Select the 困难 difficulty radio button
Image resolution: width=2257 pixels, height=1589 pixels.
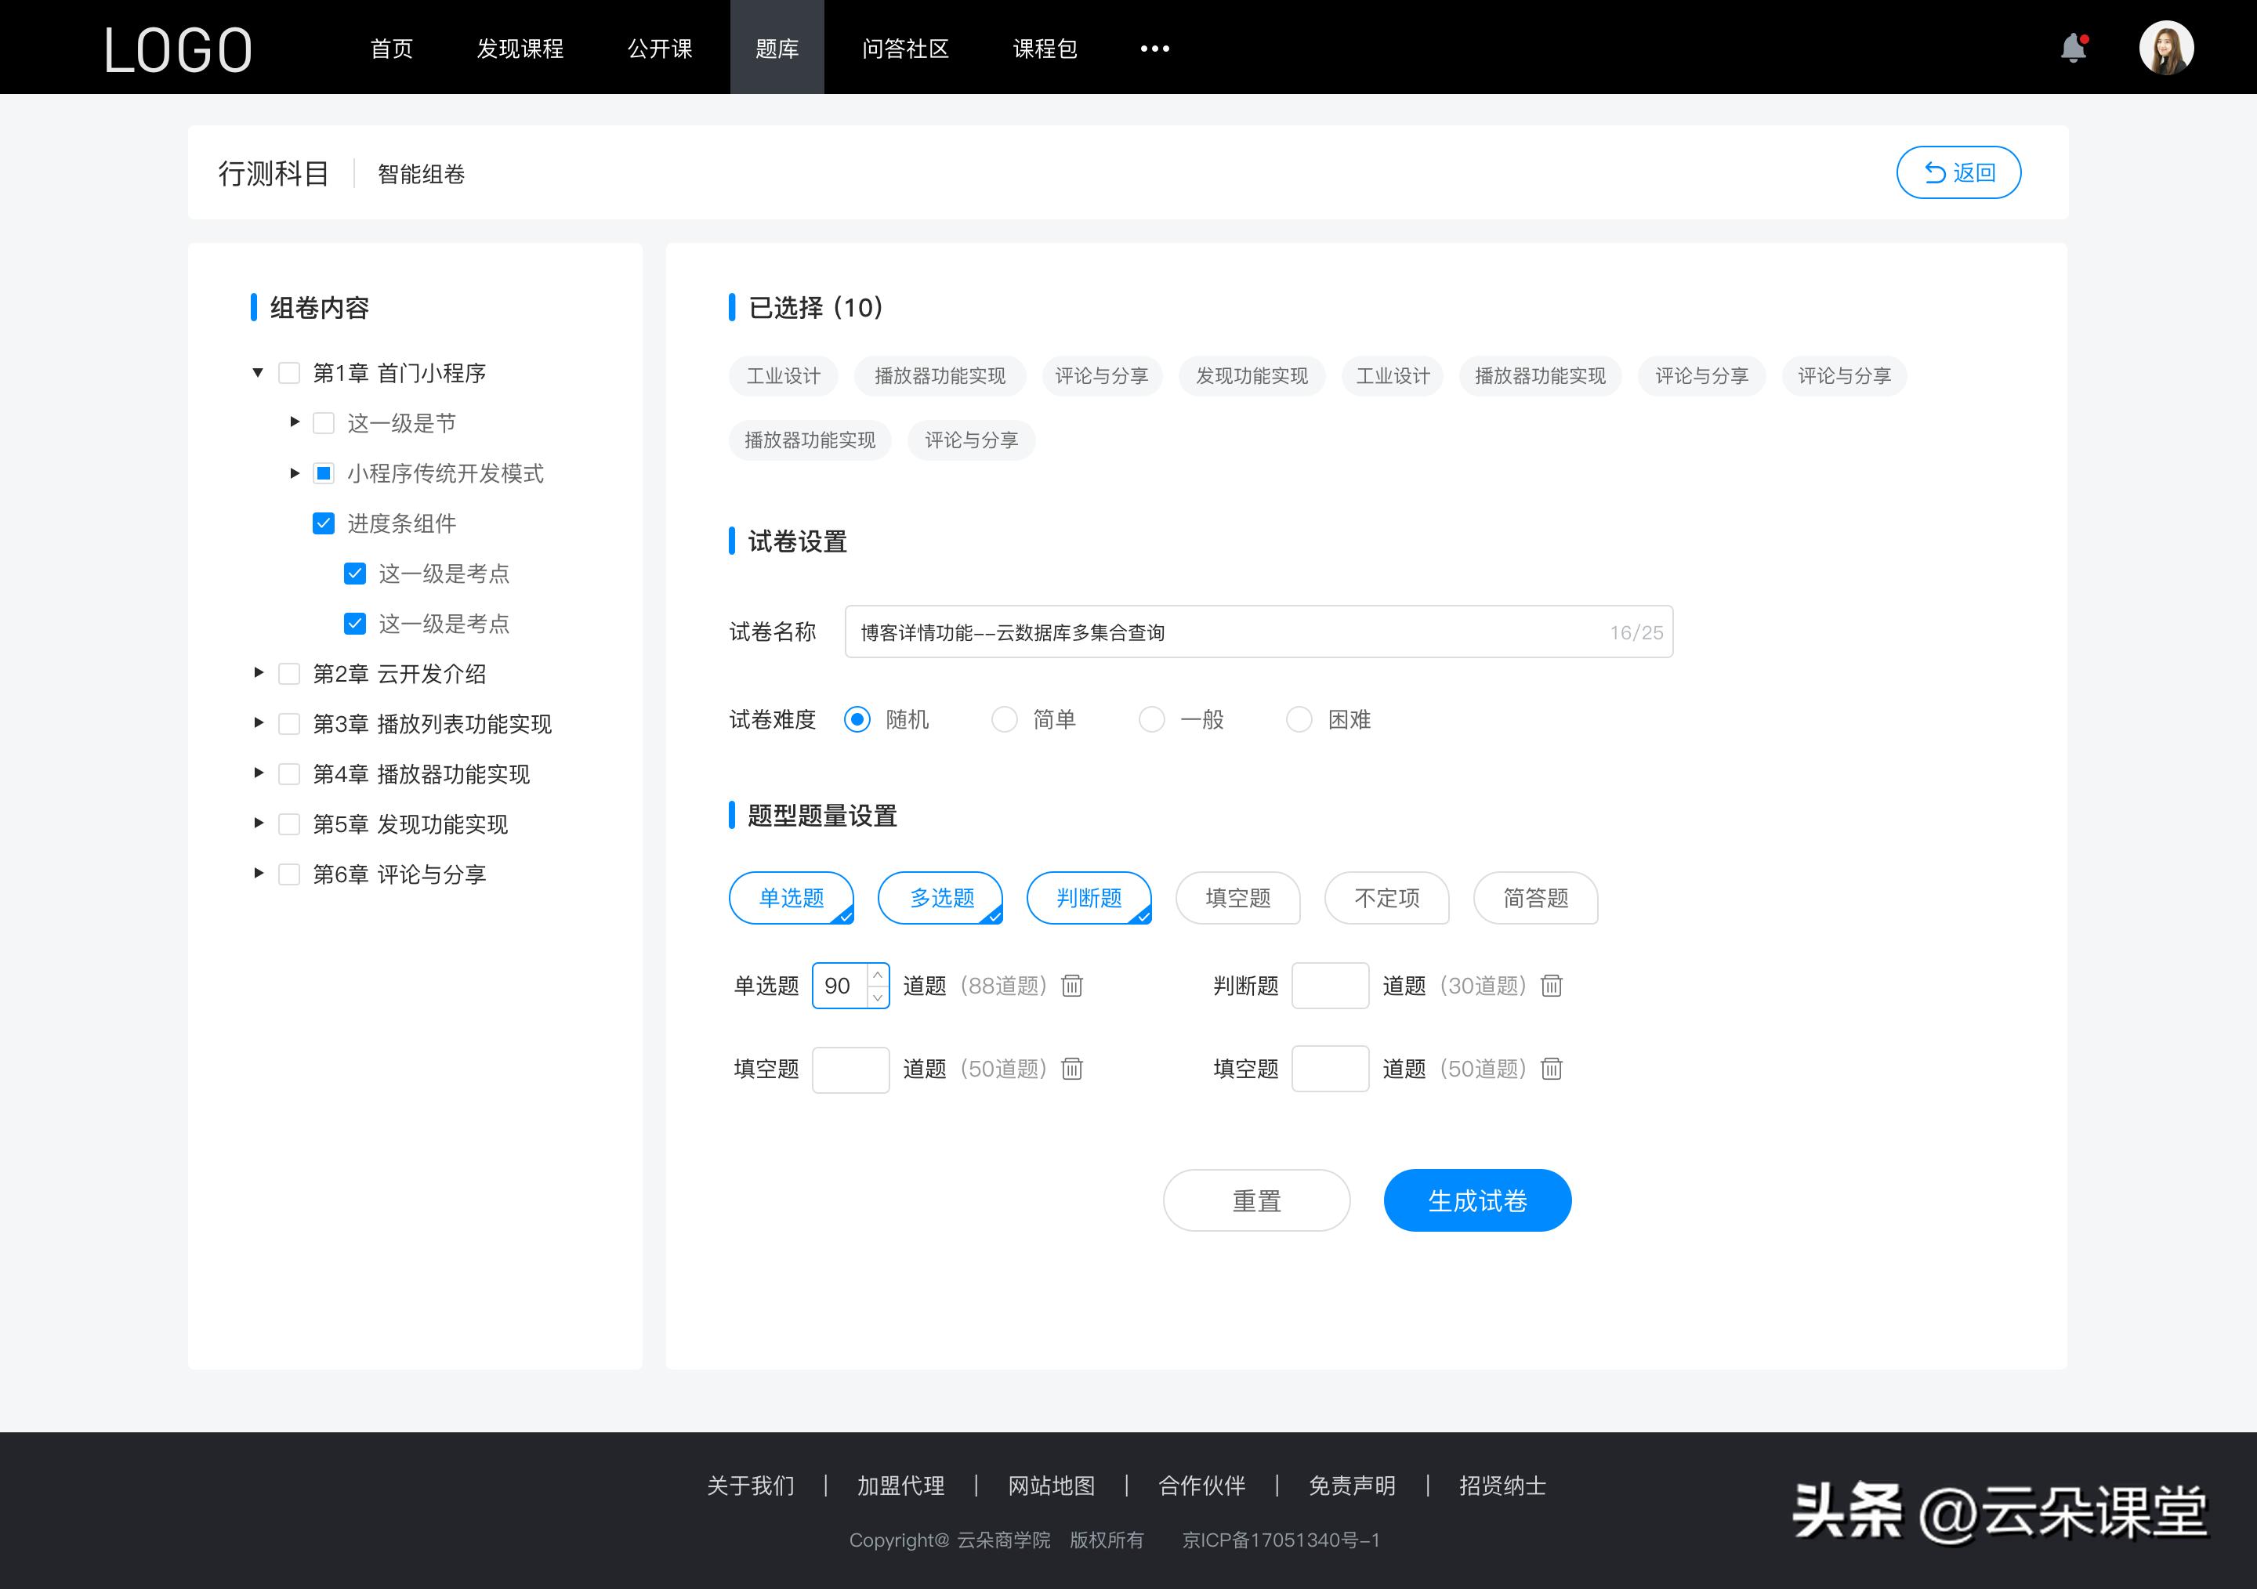click(1299, 719)
